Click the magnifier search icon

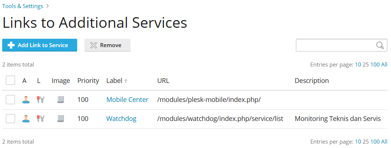[x=380, y=45]
